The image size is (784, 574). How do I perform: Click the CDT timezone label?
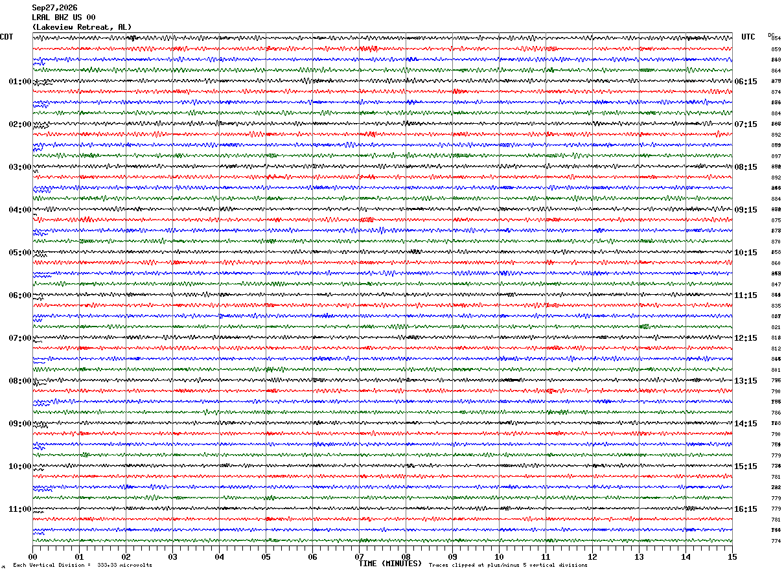(x=6, y=37)
